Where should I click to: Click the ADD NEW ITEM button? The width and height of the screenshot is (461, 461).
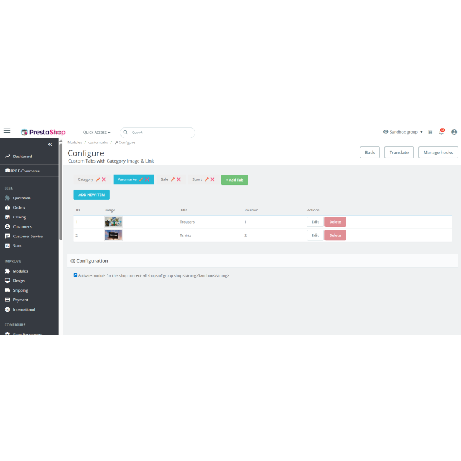point(92,195)
